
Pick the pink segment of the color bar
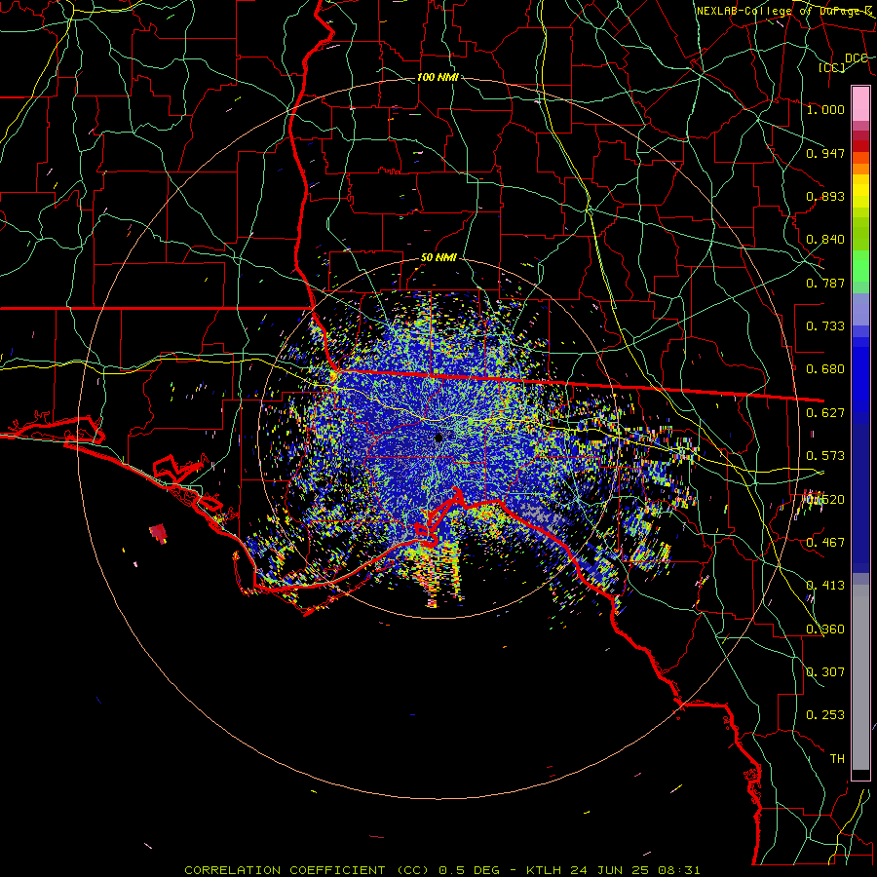point(860,103)
